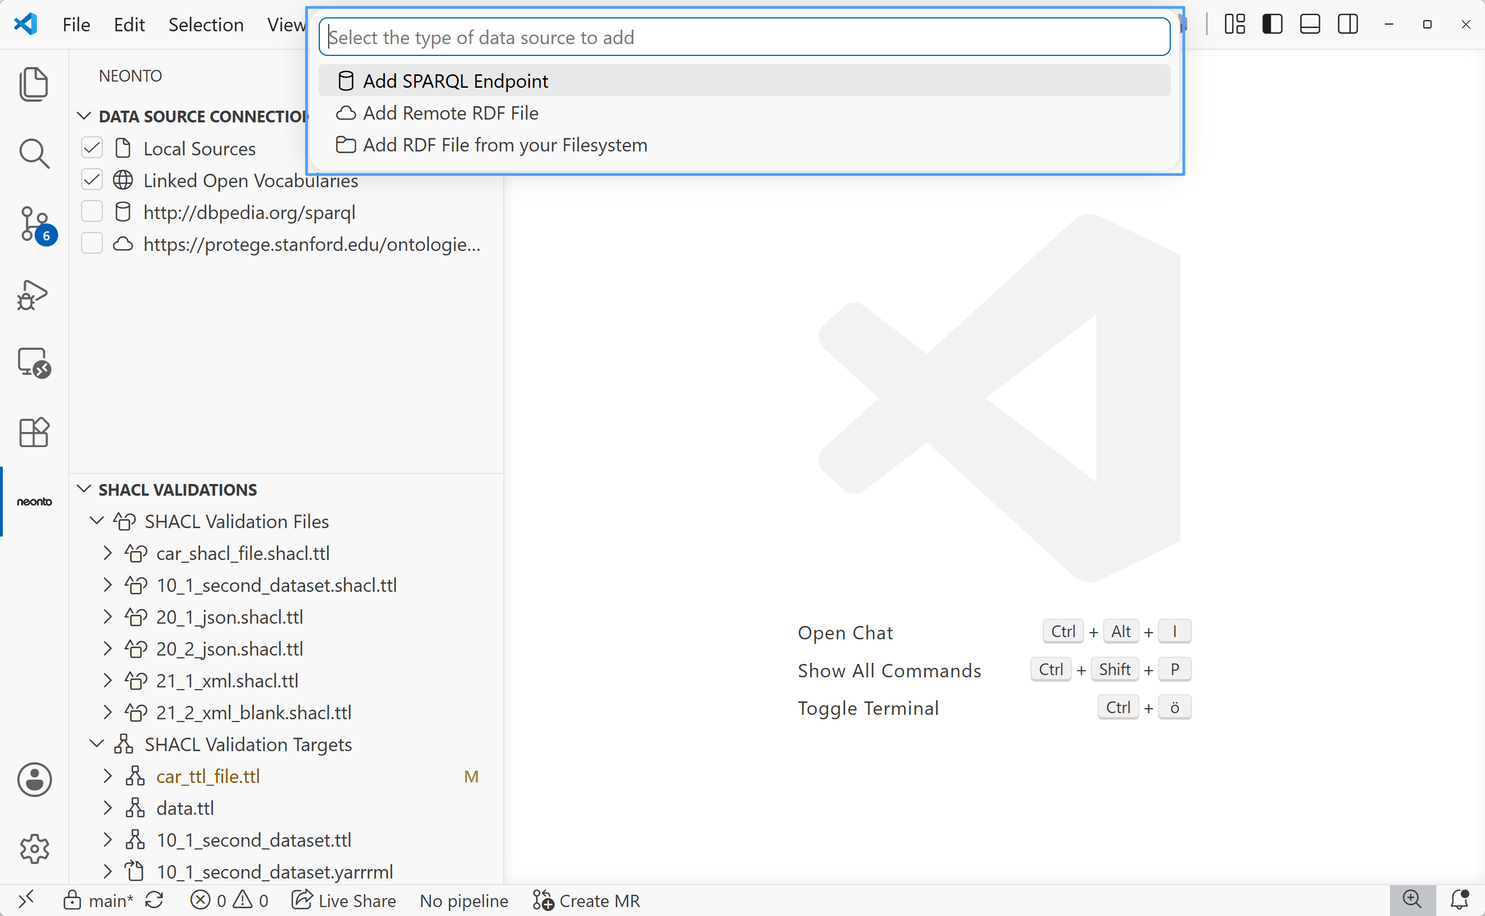Toggle the bottom panel icon in title bar
The image size is (1485, 916).
1309,24
